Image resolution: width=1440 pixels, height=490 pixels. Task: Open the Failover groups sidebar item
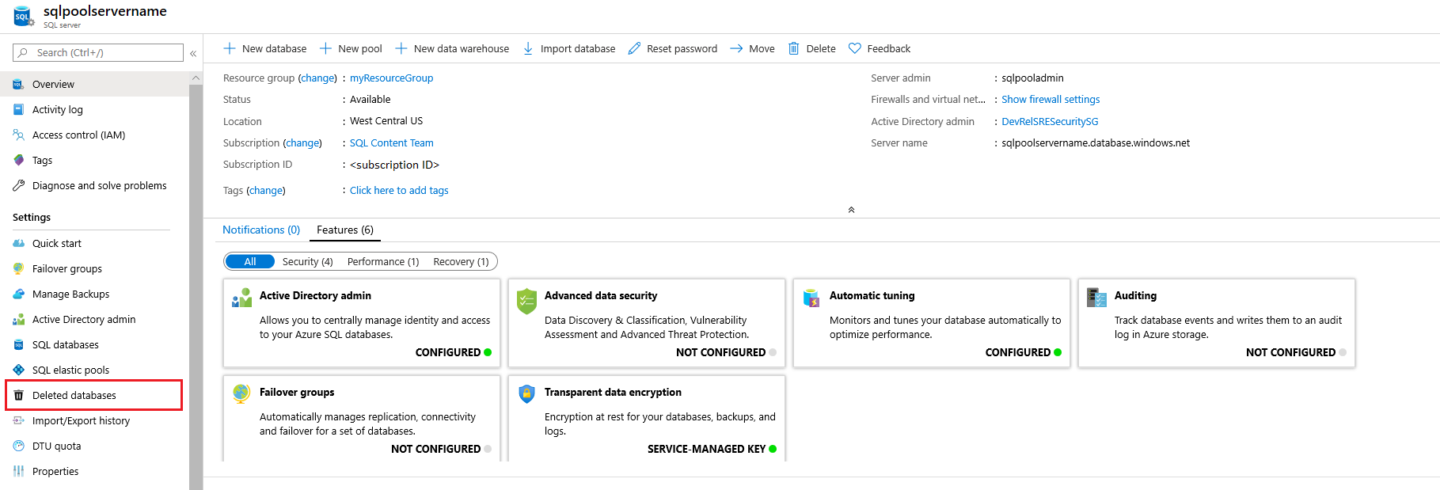(x=66, y=269)
